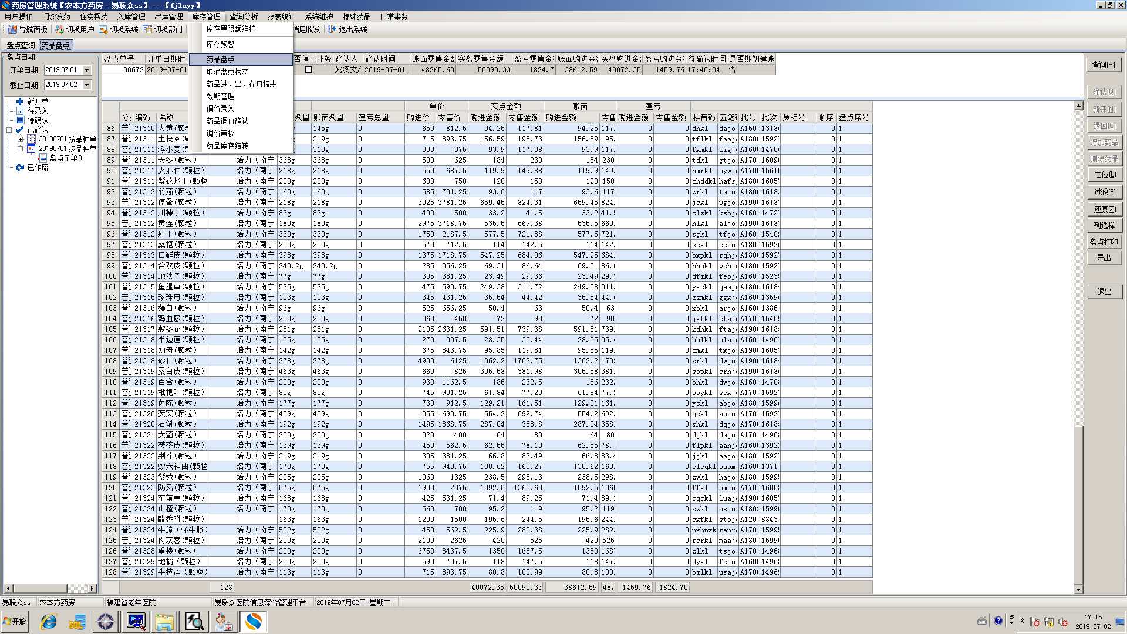The height and width of the screenshot is (634, 1127).
Task: Collapse the second 20190701 按品种单 node
Action: (20, 149)
